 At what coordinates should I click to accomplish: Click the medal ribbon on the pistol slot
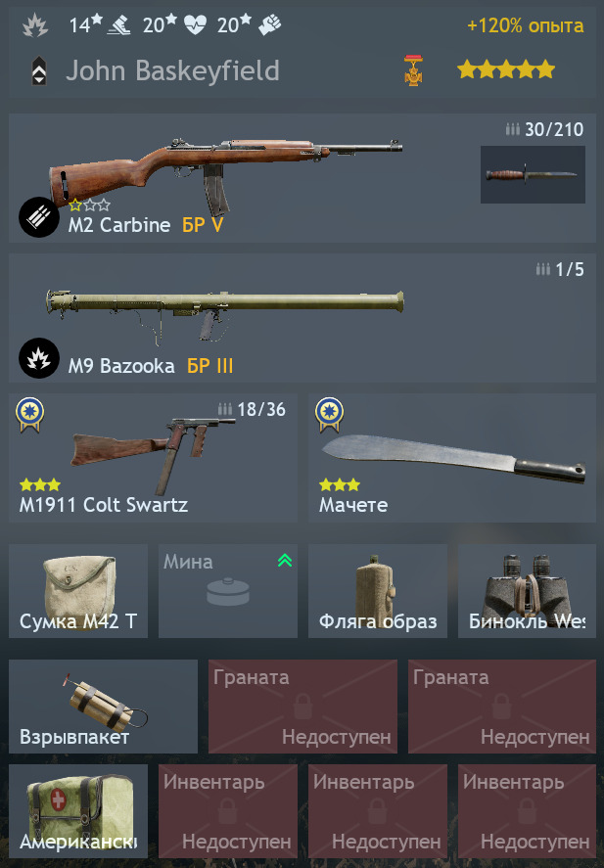pyautogui.click(x=30, y=415)
